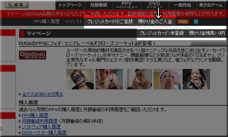Open マイリスト in the submenu
The width and height of the screenshot is (228, 137).
pos(73,22)
